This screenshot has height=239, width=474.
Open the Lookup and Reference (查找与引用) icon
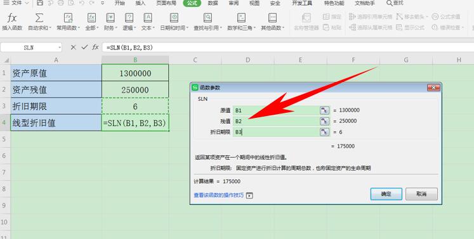(207, 18)
